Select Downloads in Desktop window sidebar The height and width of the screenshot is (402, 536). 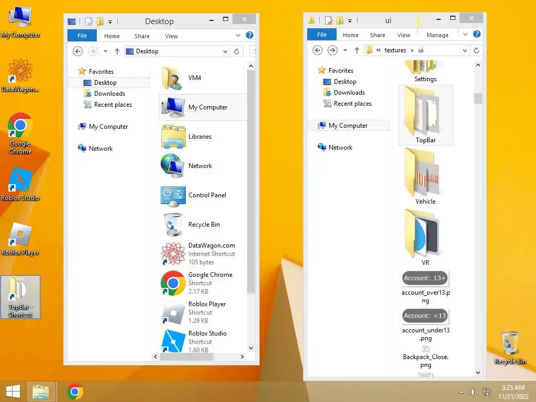[109, 94]
